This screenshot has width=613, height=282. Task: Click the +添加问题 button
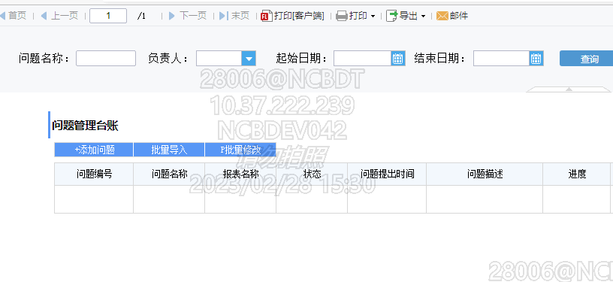[94, 150]
